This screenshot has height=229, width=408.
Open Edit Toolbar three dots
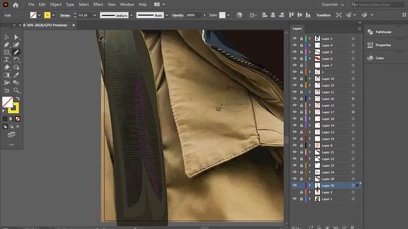(x=11, y=144)
